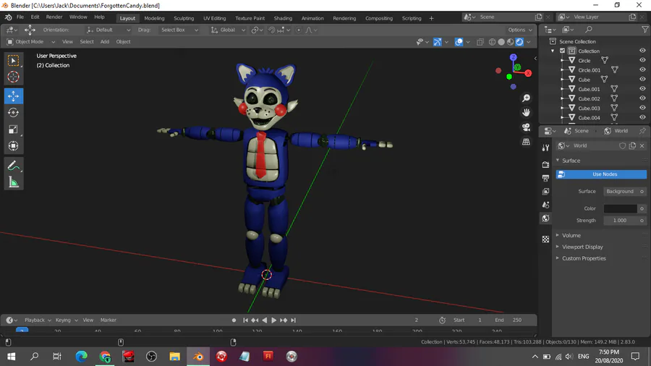
Task: Toggle viewport gizmos
Action: tap(437, 42)
